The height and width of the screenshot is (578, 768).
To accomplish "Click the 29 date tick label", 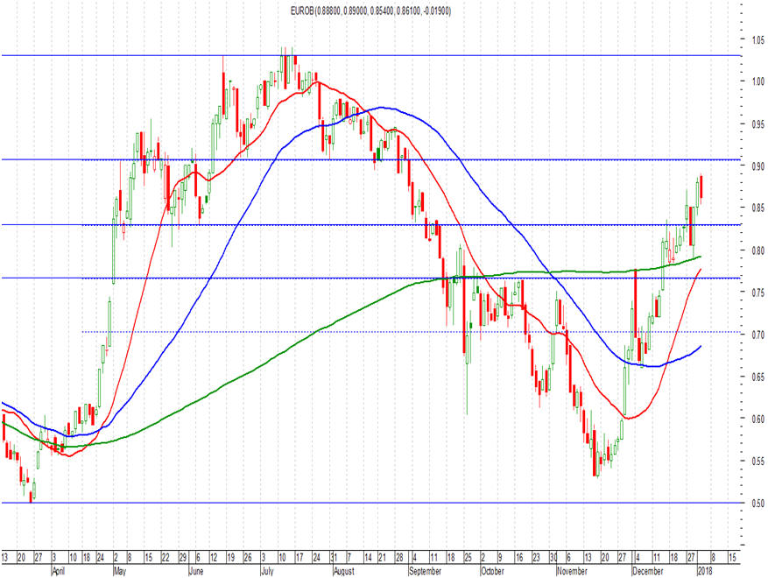I will click(x=182, y=558).
